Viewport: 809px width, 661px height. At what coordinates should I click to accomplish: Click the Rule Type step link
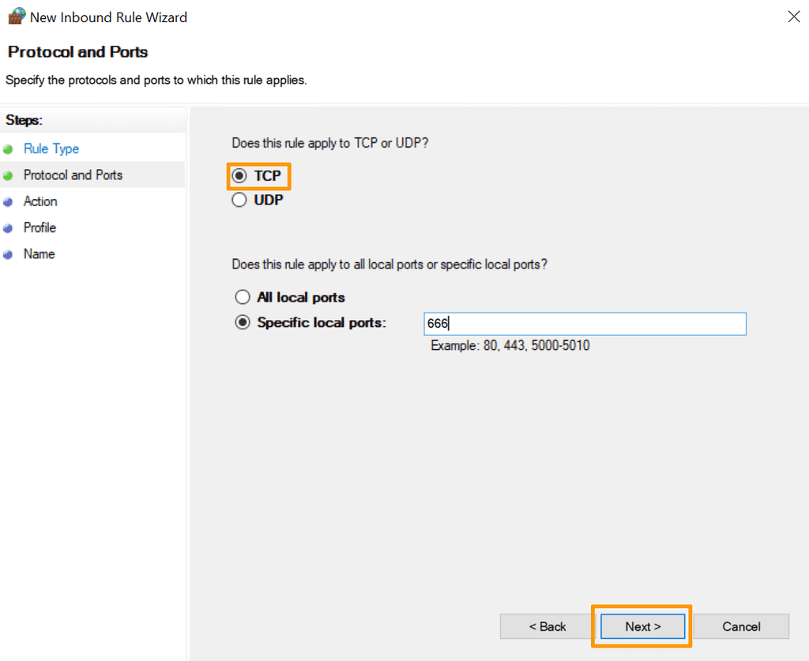pyautogui.click(x=51, y=148)
